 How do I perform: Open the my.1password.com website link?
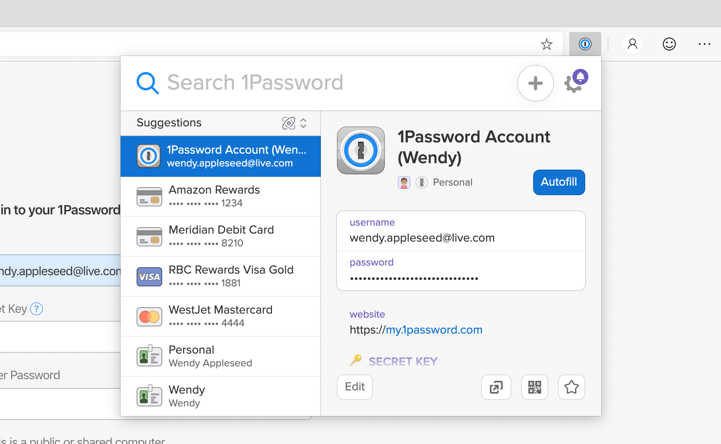pos(434,330)
